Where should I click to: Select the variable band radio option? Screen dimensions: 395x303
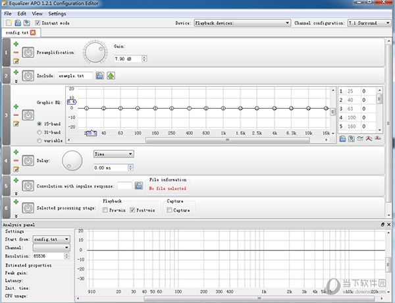(x=39, y=141)
